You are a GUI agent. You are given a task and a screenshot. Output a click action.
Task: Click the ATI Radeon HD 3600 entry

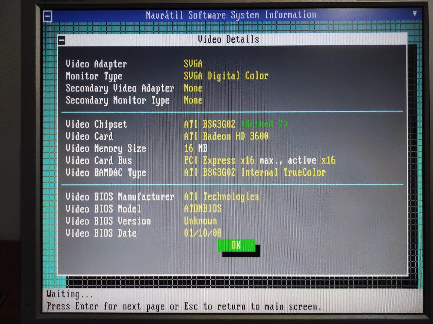(227, 136)
